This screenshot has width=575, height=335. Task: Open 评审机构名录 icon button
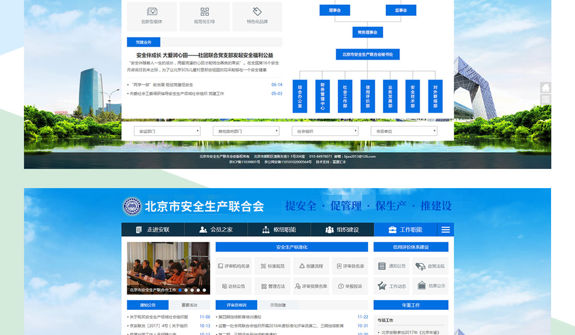pos(233,266)
